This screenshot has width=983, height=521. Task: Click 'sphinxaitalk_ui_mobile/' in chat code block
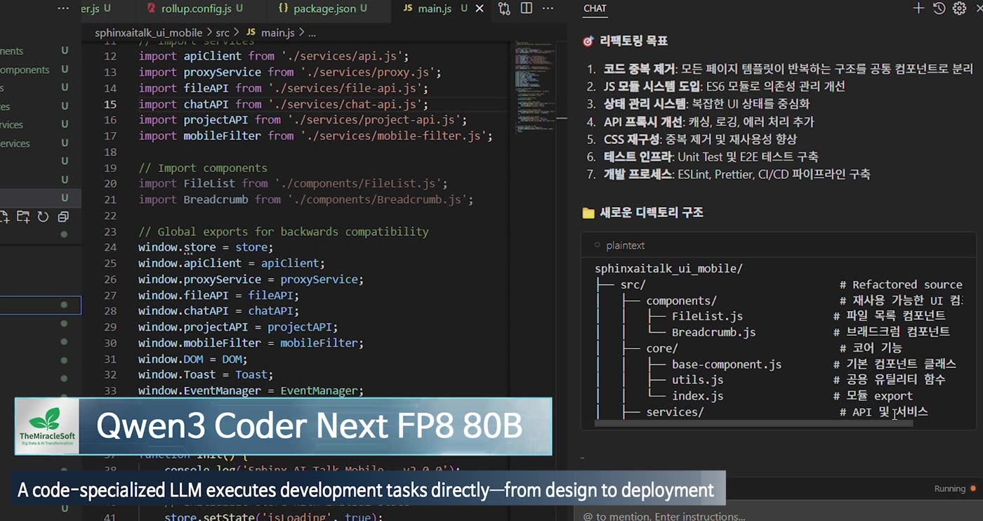point(668,269)
